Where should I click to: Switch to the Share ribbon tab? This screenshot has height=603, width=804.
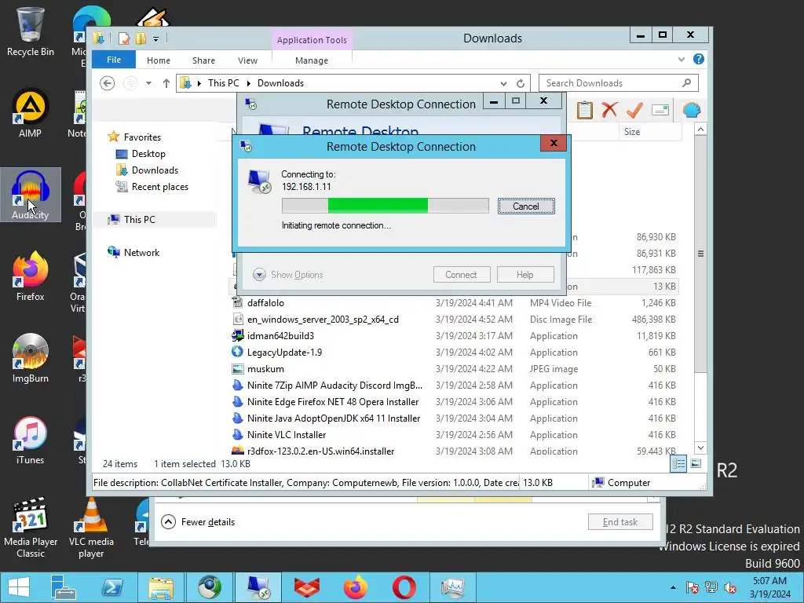click(203, 60)
